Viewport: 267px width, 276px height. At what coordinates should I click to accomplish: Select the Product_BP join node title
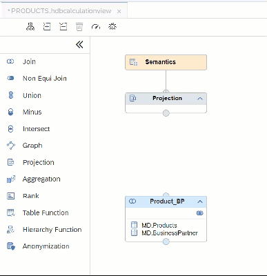pyautogui.click(x=167, y=201)
